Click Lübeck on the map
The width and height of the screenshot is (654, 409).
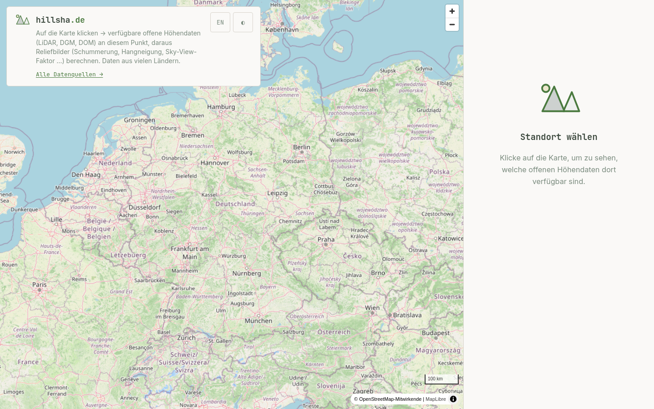pyautogui.click(x=237, y=95)
